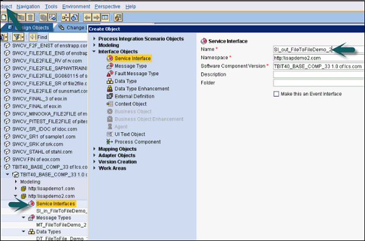Select Fault Message Type entry
Screen dimensions: 365x241
(133, 73)
